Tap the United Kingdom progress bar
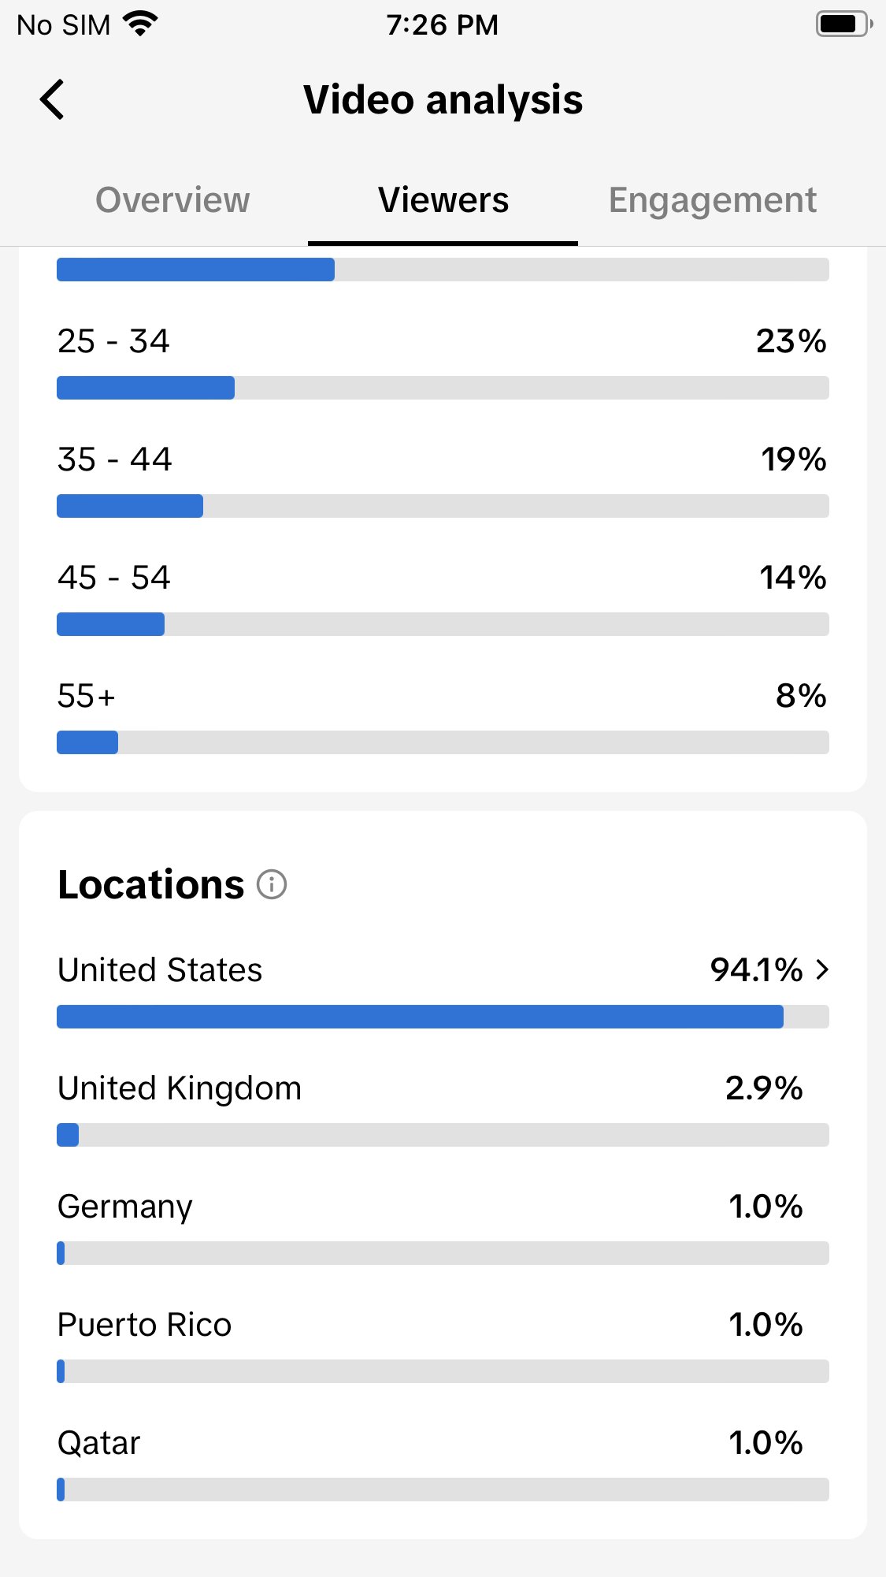Screen dimensions: 886x1577 pyautogui.click(x=443, y=1135)
